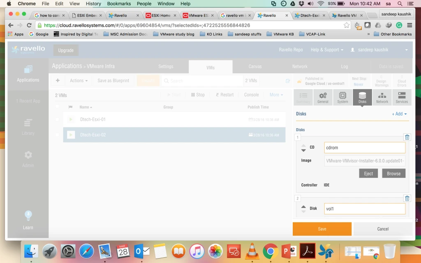Open the Help & Support dropdown
Image resolution: width=421 pixels, height=263 pixels.
coord(327,50)
